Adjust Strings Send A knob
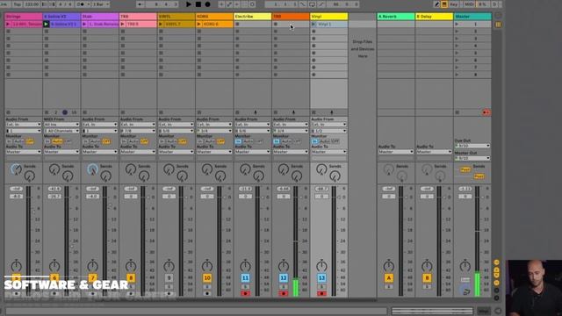The height and width of the screenshot is (316, 562). (16, 169)
